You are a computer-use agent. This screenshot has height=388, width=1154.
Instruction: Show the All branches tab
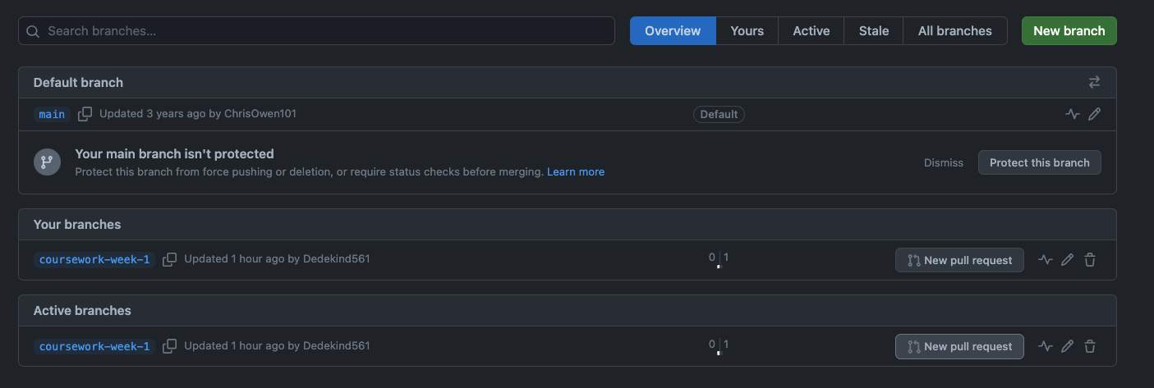pos(954,31)
